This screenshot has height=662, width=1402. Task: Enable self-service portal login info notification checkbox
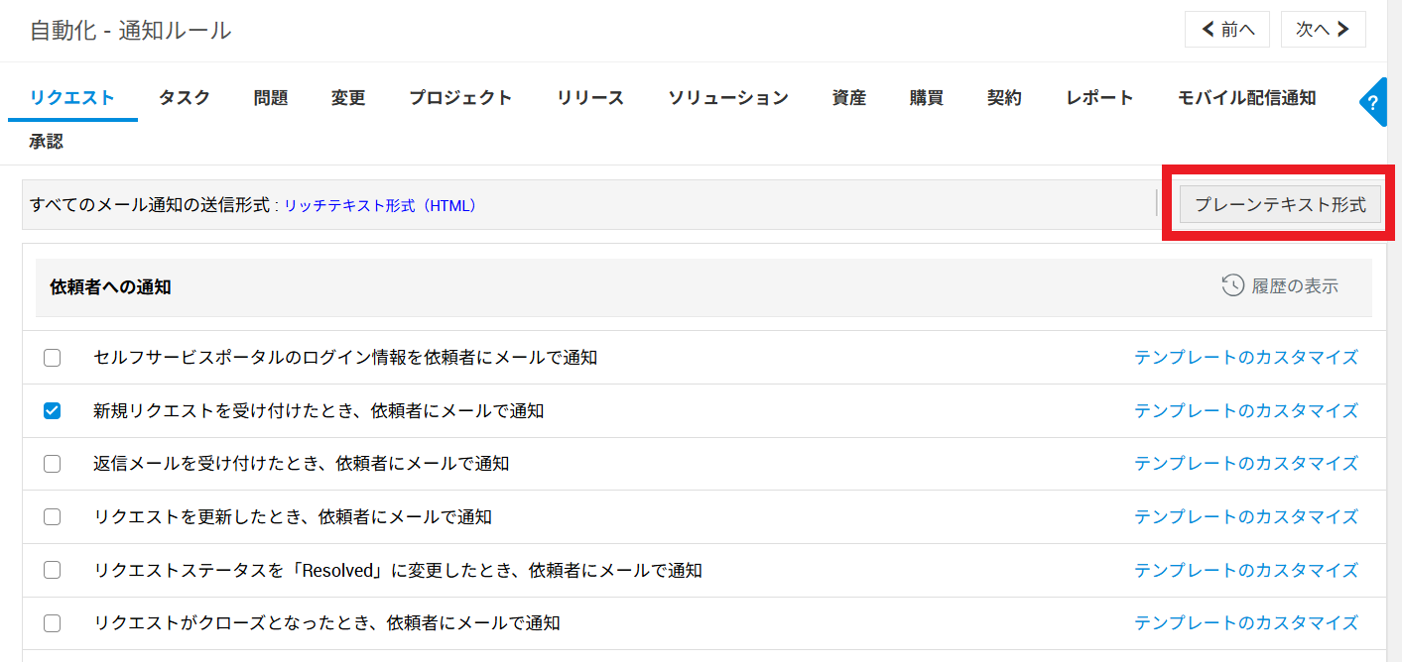(53, 358)
